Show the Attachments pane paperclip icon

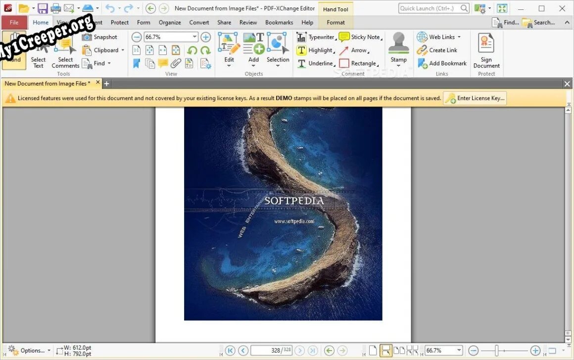(176, 63)
